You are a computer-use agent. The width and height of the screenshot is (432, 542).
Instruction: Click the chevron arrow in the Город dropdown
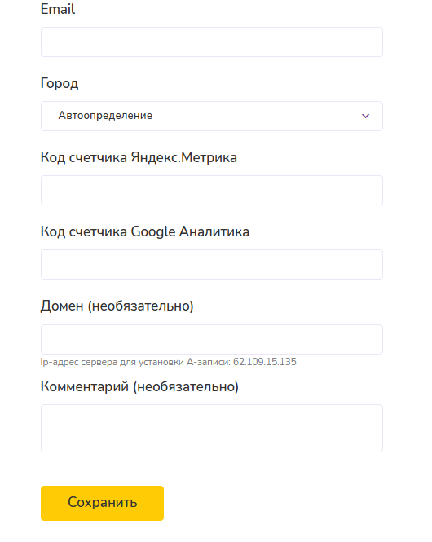coord(365,116)
